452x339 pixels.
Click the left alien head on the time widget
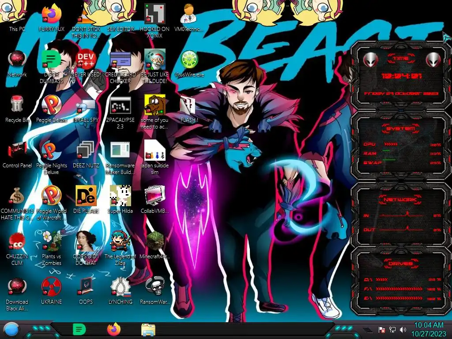coord(370,60)
